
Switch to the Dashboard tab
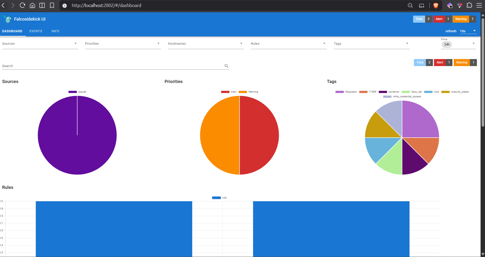coord(12,31)
